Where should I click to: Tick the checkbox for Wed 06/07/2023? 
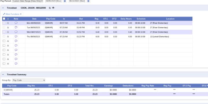pos(4,32)
